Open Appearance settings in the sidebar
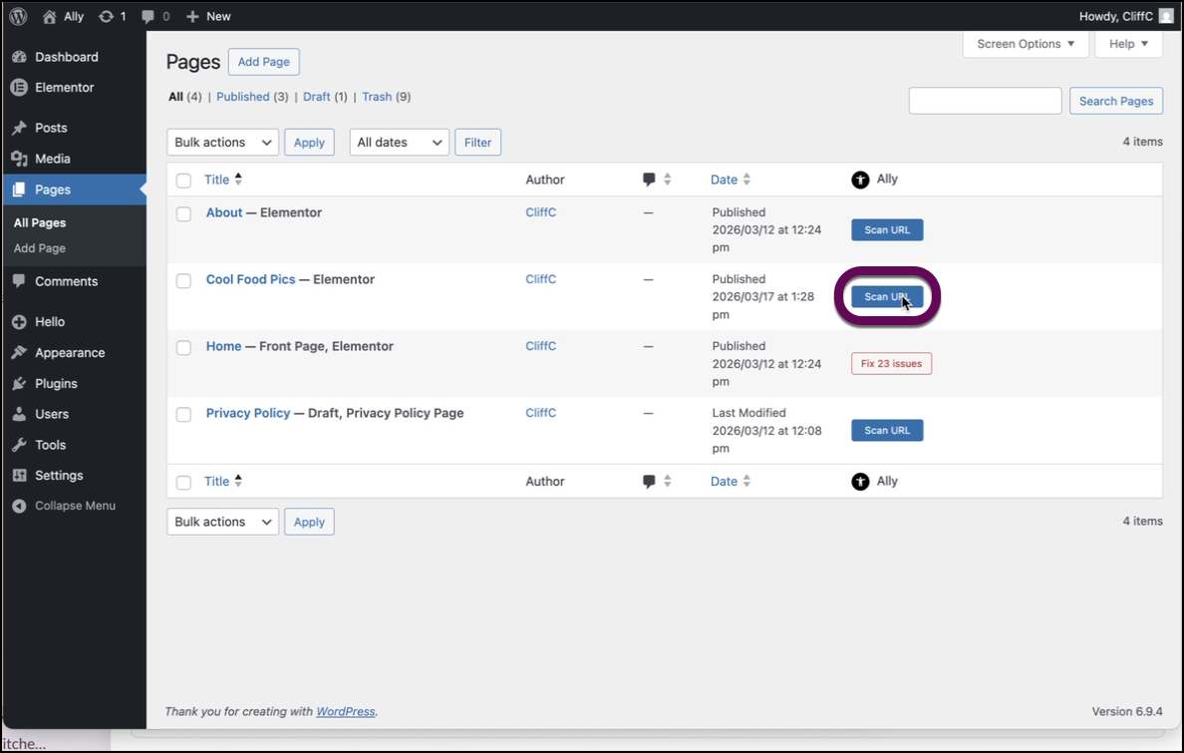Screen dimensions: 1184x753 (x=69, y=353)
